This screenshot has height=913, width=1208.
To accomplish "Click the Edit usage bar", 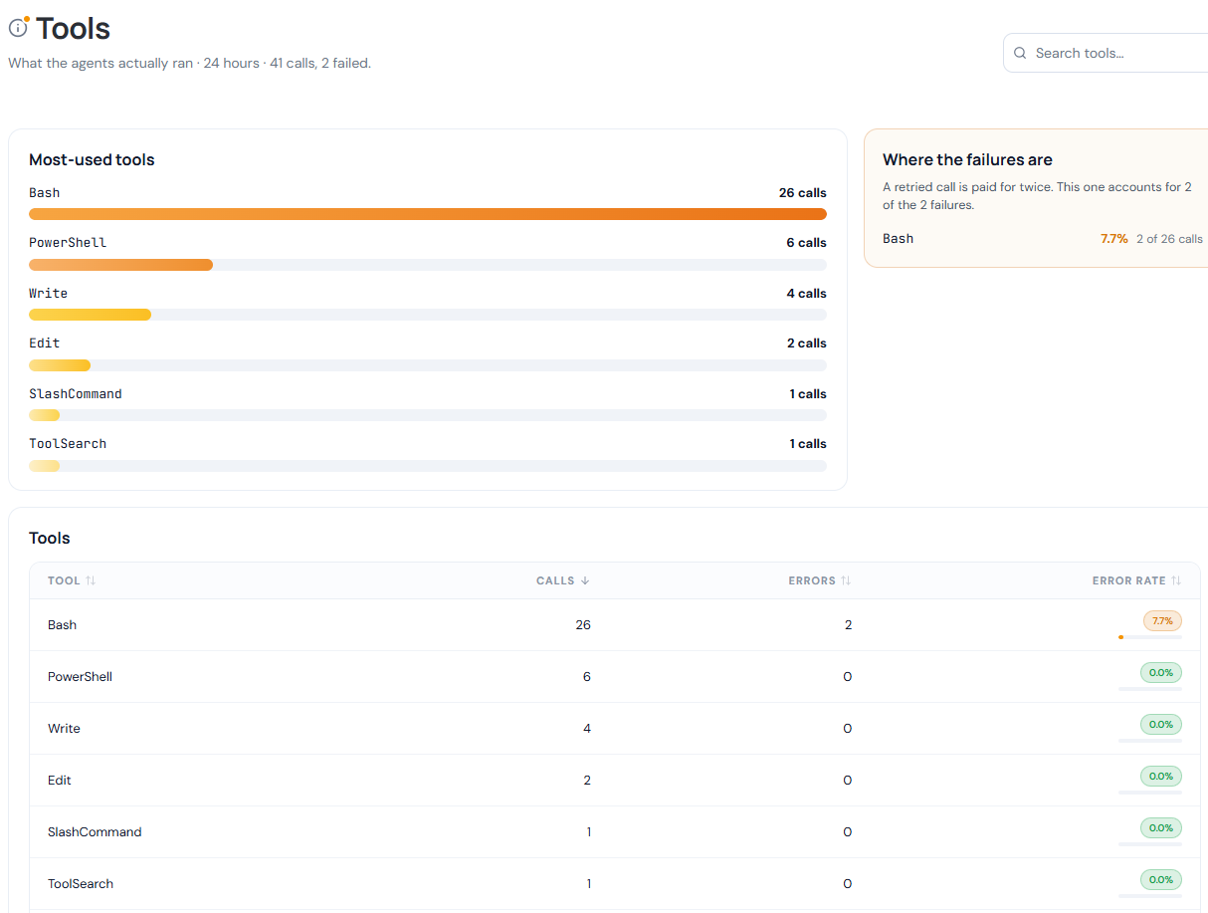I will point(428,365).
